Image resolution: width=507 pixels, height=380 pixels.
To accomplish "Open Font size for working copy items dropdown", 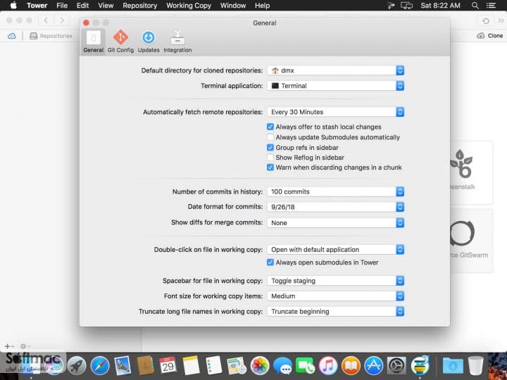I will [336, 296].
